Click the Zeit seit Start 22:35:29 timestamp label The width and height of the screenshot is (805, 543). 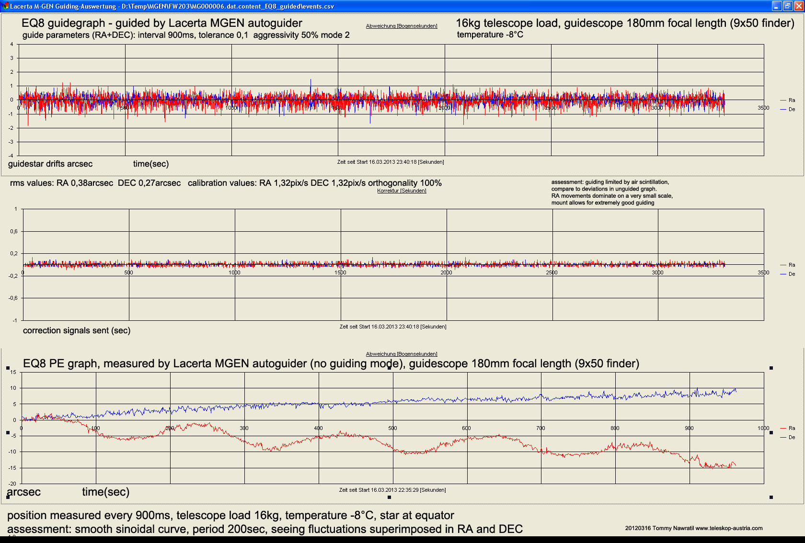point(392,490)
